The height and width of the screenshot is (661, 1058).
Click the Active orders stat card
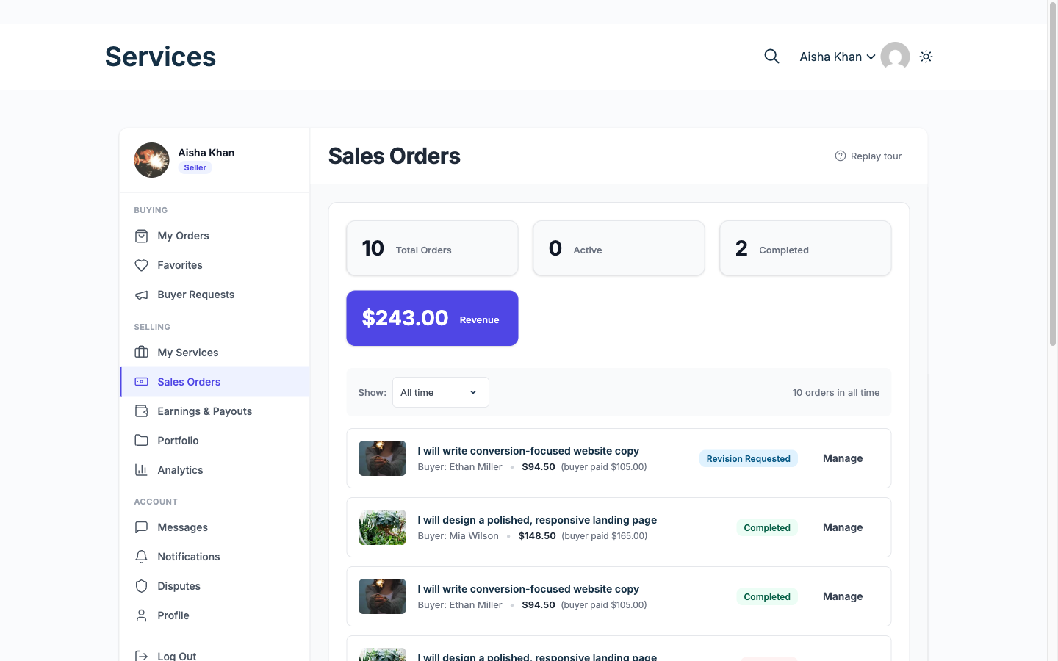(619, 248)
